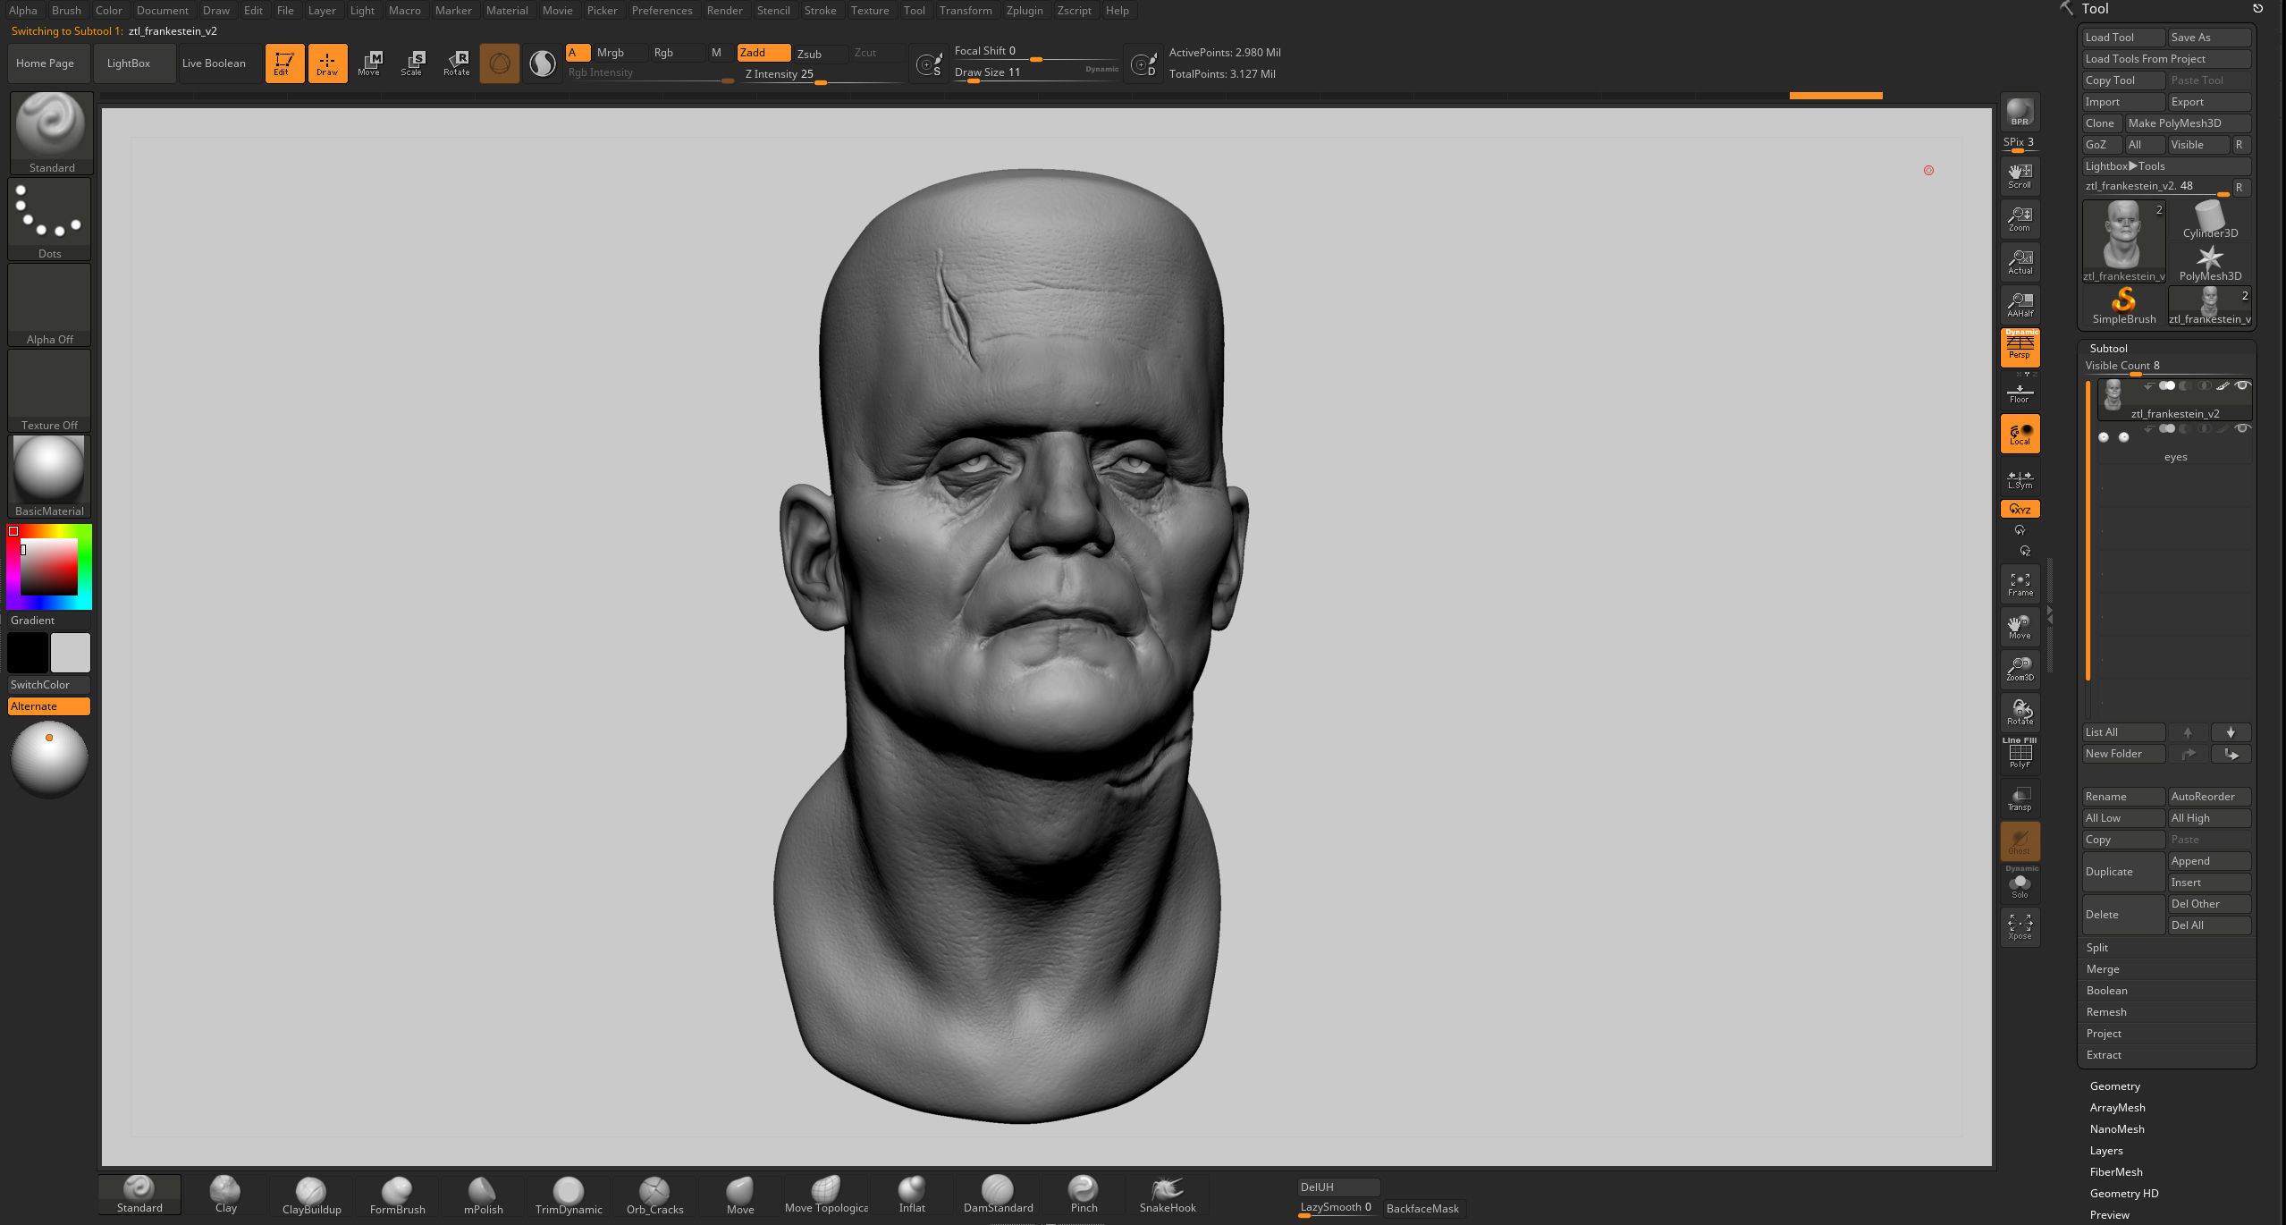
Task: Open the Brush menu
Action: click(x=66, y=11)
